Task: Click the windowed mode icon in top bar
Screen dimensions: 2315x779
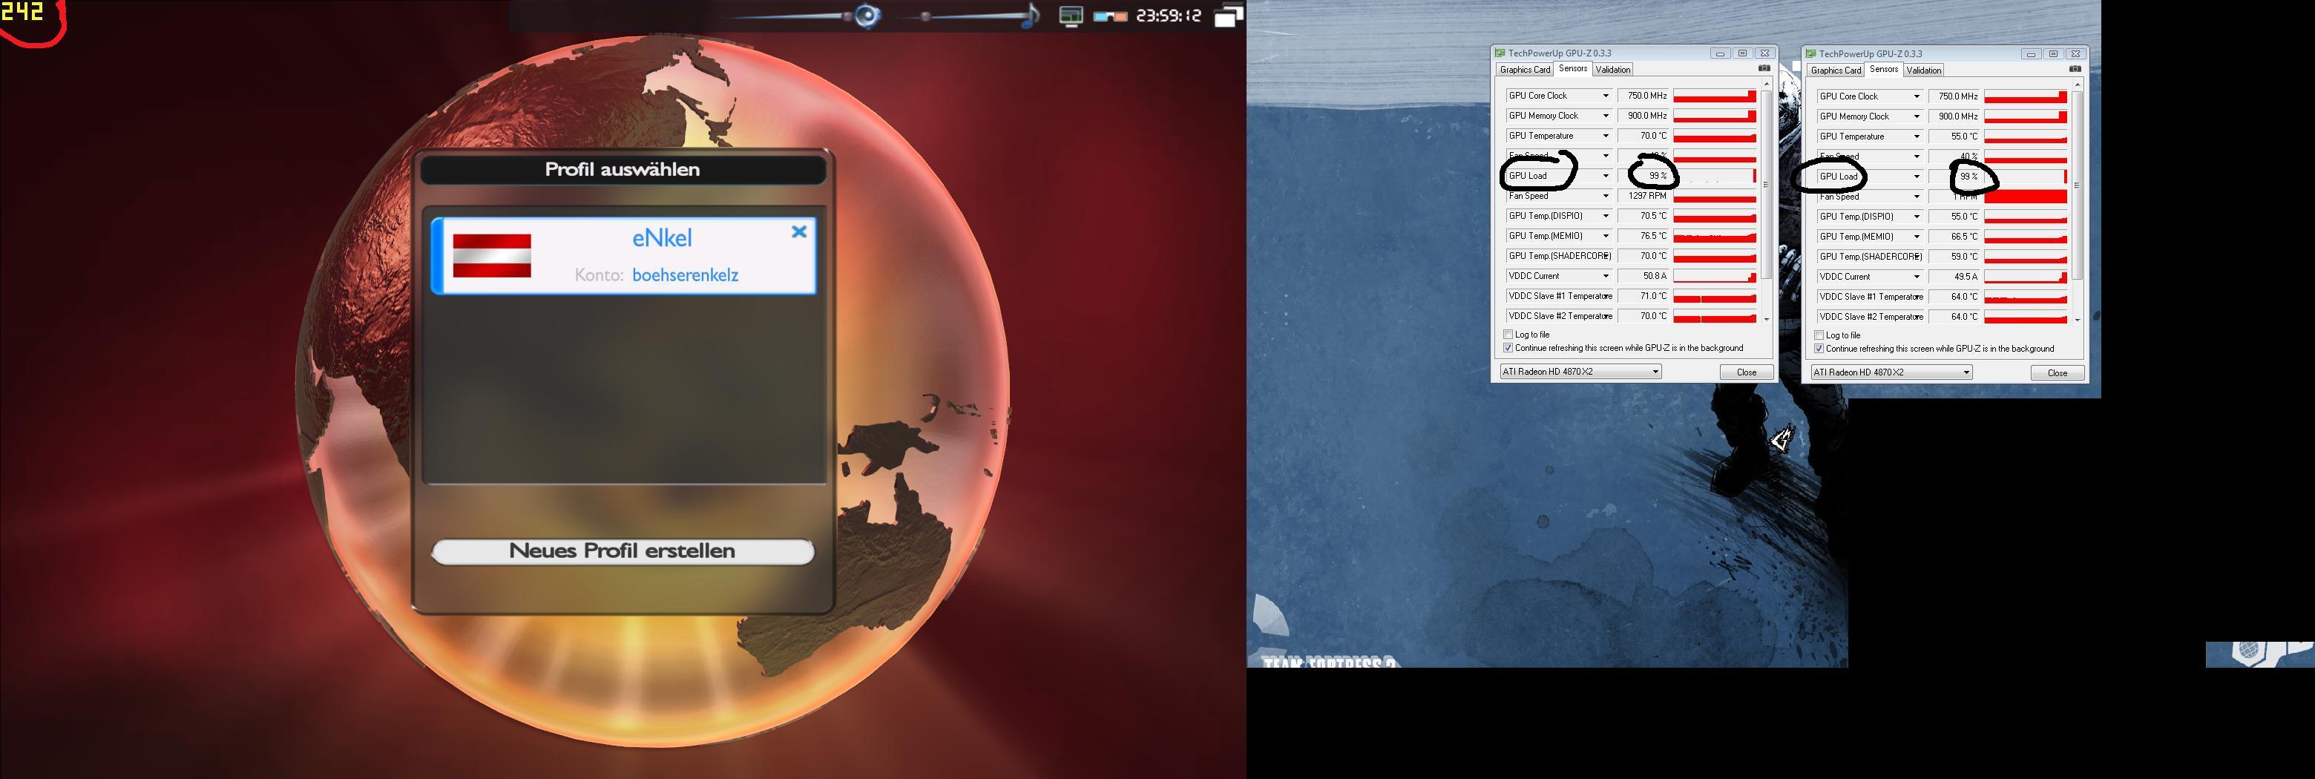Action: click(1227, 16)
